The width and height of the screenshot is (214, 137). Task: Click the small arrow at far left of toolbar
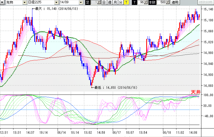click(2, 2)
